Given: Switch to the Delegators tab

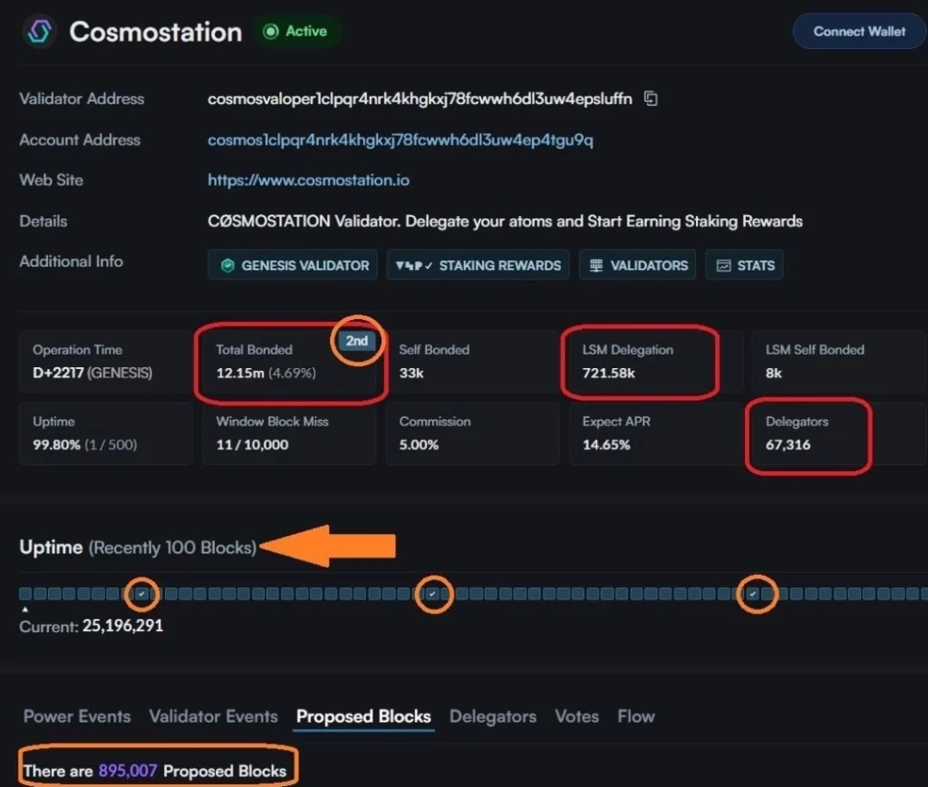Looking at the screenshot, I should [x=493, y=716].
